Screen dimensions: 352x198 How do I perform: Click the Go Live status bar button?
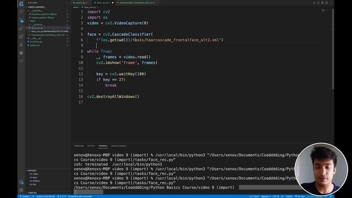point(300,196)
